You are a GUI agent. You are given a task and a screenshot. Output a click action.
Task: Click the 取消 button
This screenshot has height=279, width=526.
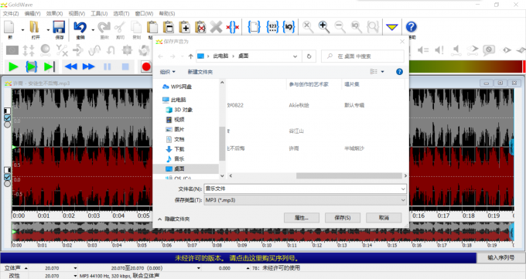tap(384, 218)
